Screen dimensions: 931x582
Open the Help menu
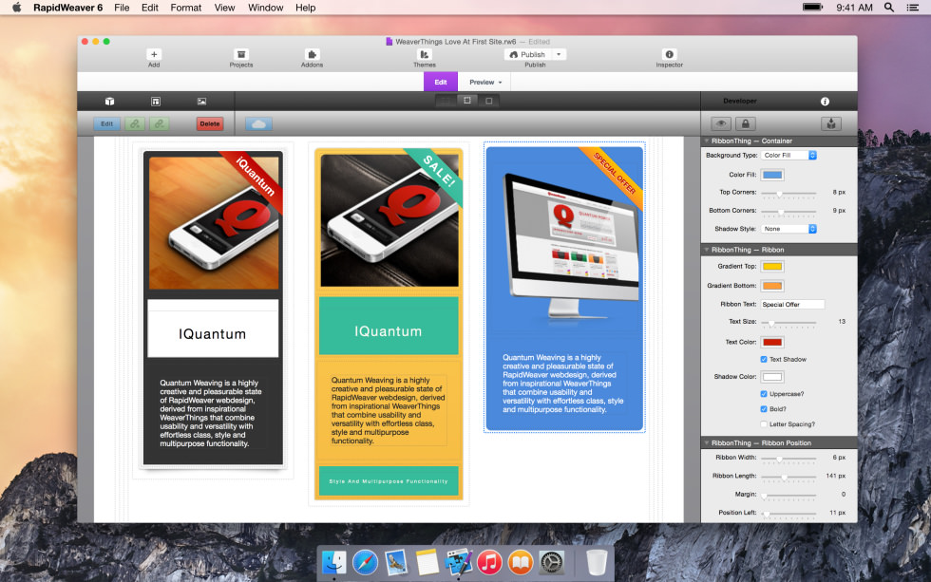click(305, 8)
